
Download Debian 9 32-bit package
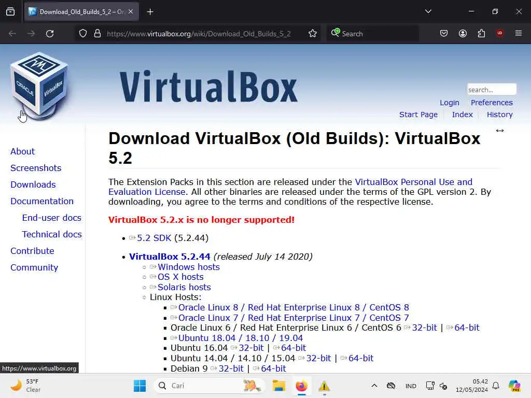click(231, 368)
